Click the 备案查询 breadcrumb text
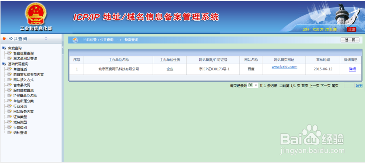365x163 pixels. (x=131, y=40)
